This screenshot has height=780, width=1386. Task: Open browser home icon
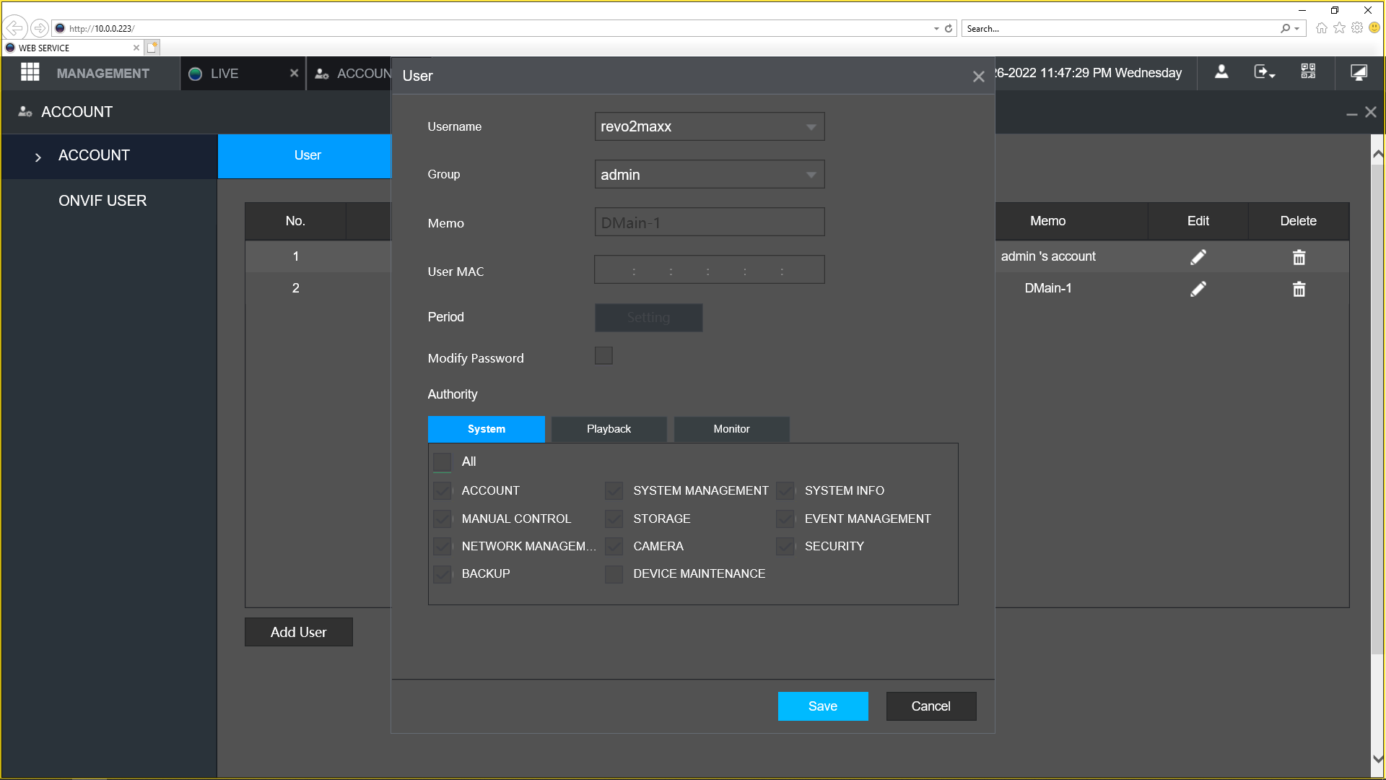(x=1322, y=28)
